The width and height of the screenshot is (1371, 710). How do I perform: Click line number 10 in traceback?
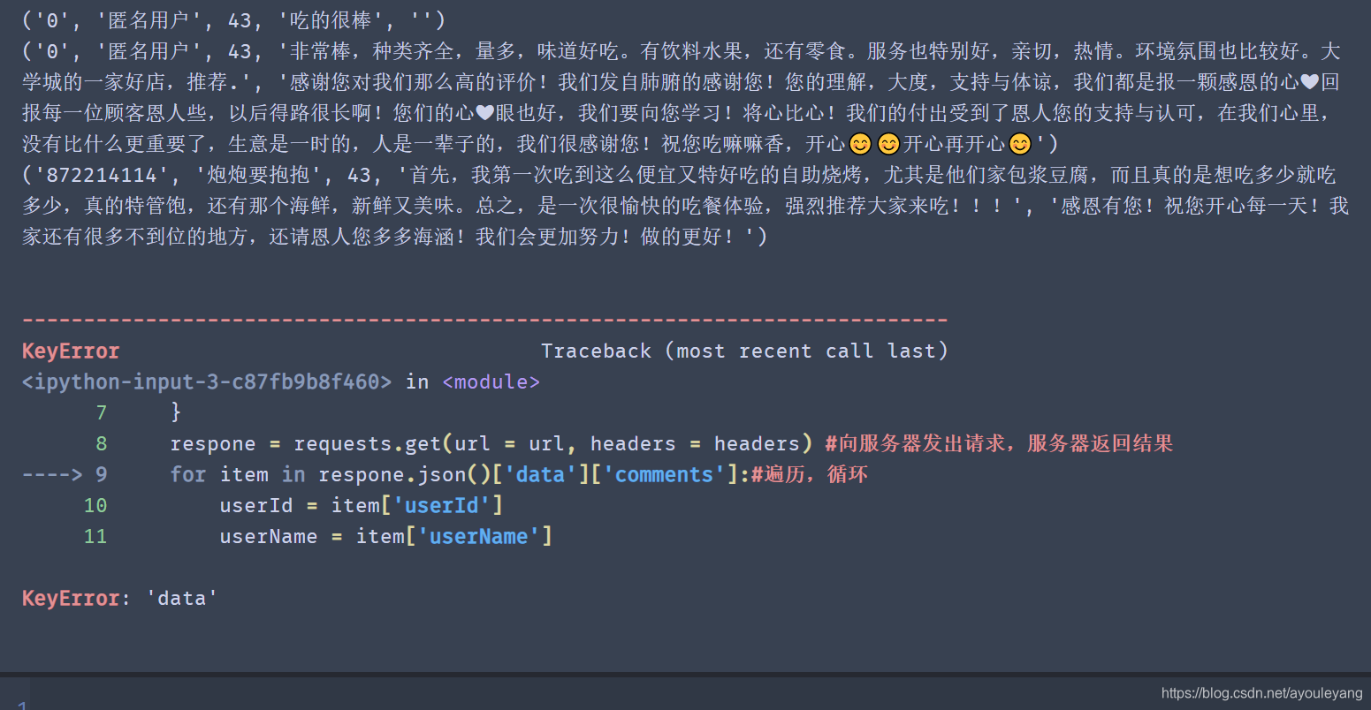click(x=95, y=505)
